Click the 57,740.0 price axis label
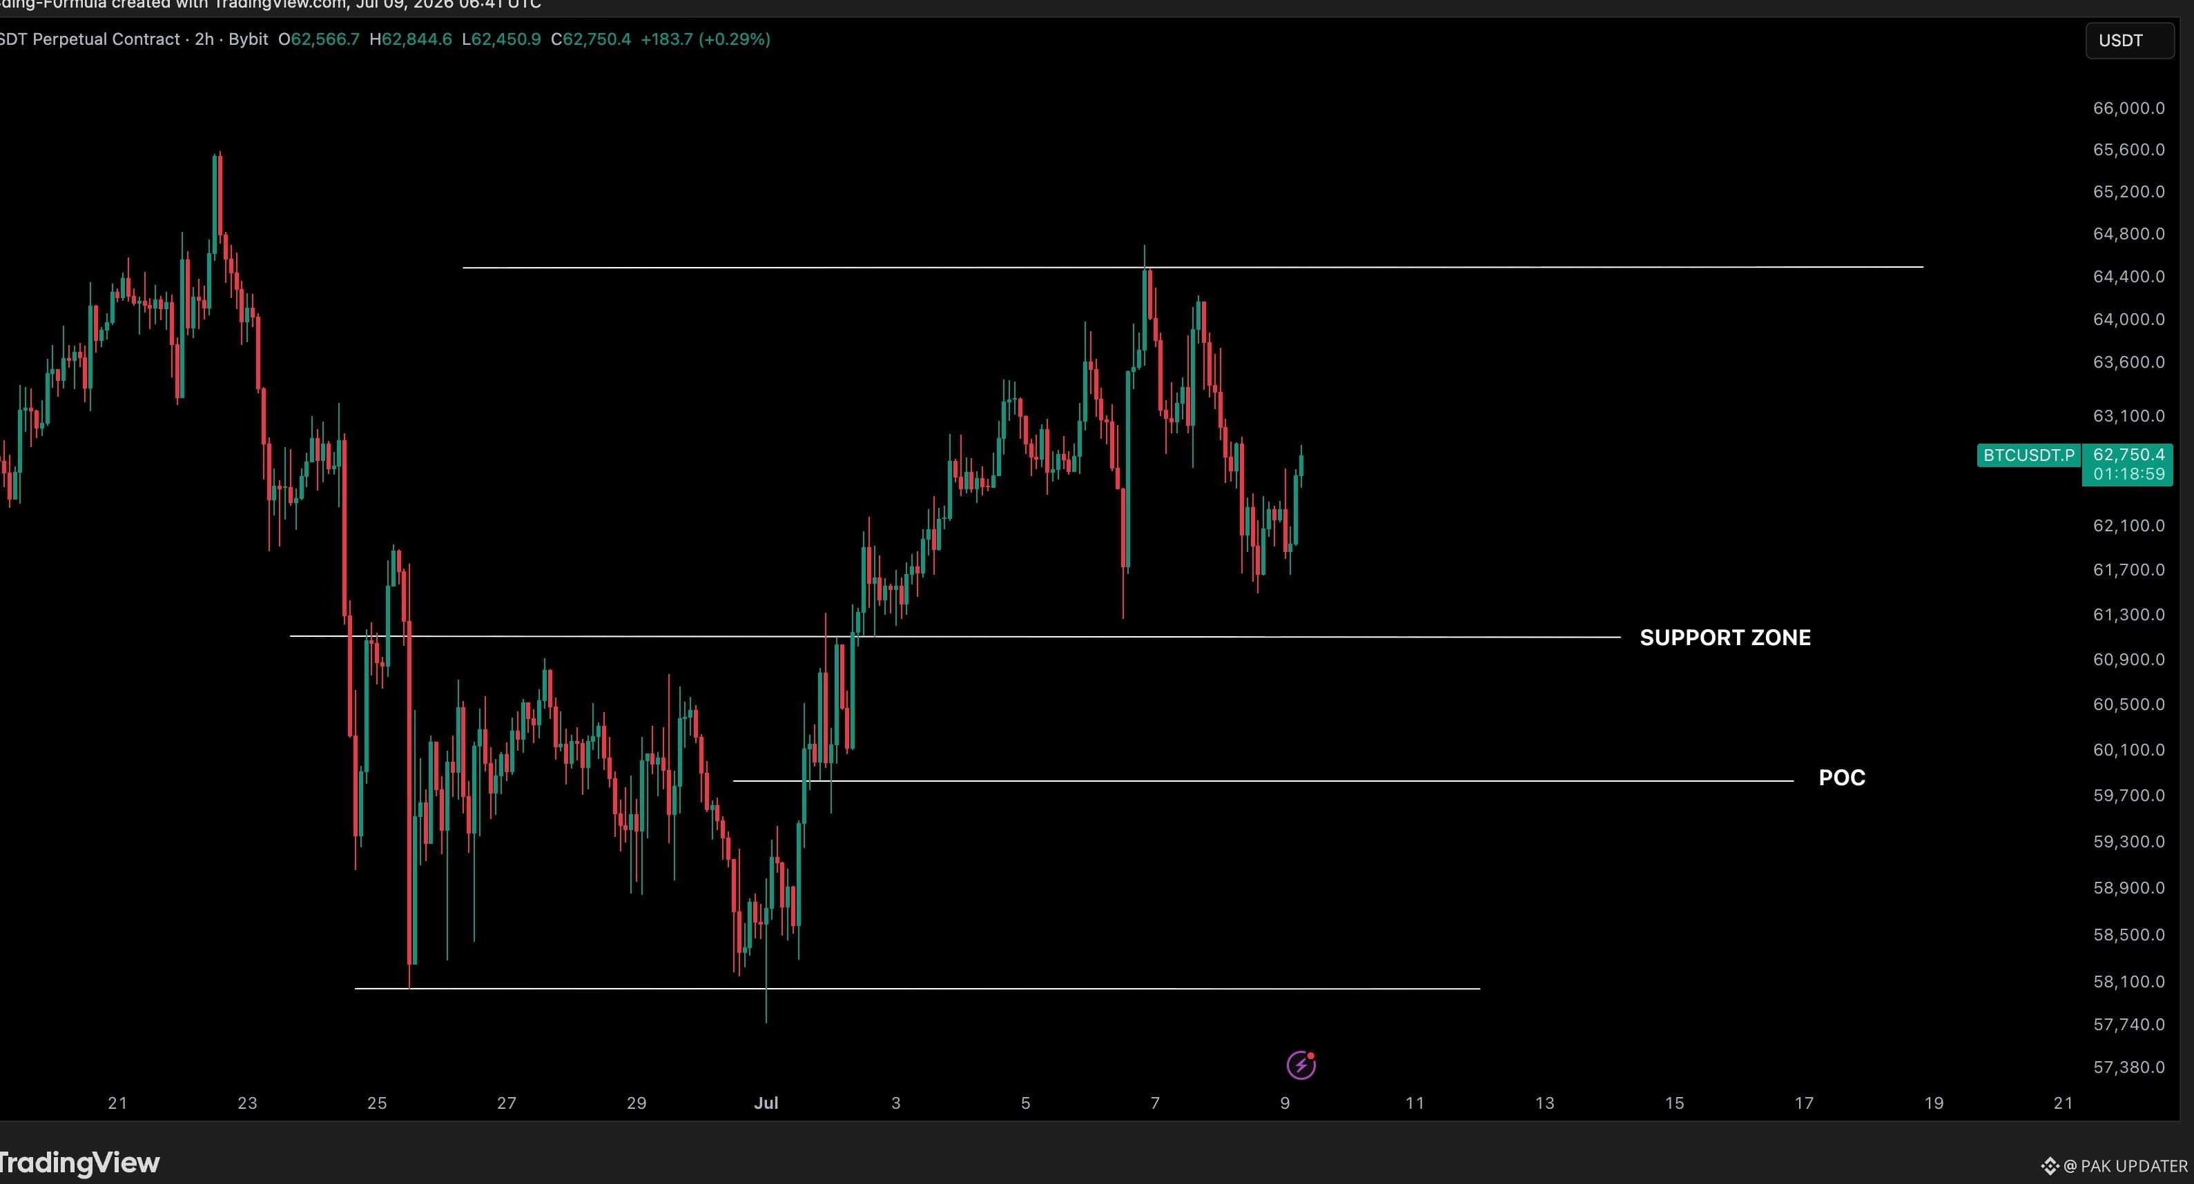The image size is (2194, 1184). [2128, 1025]
